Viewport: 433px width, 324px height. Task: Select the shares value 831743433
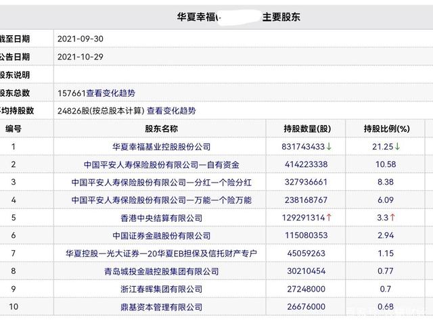click(303, 147)
